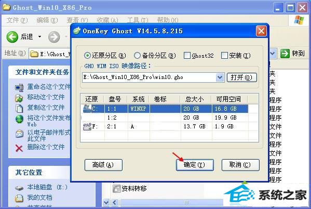Select the C: partition row icon
The height and width of the screenshot is (209, 311).
click(x=87, y=109)
